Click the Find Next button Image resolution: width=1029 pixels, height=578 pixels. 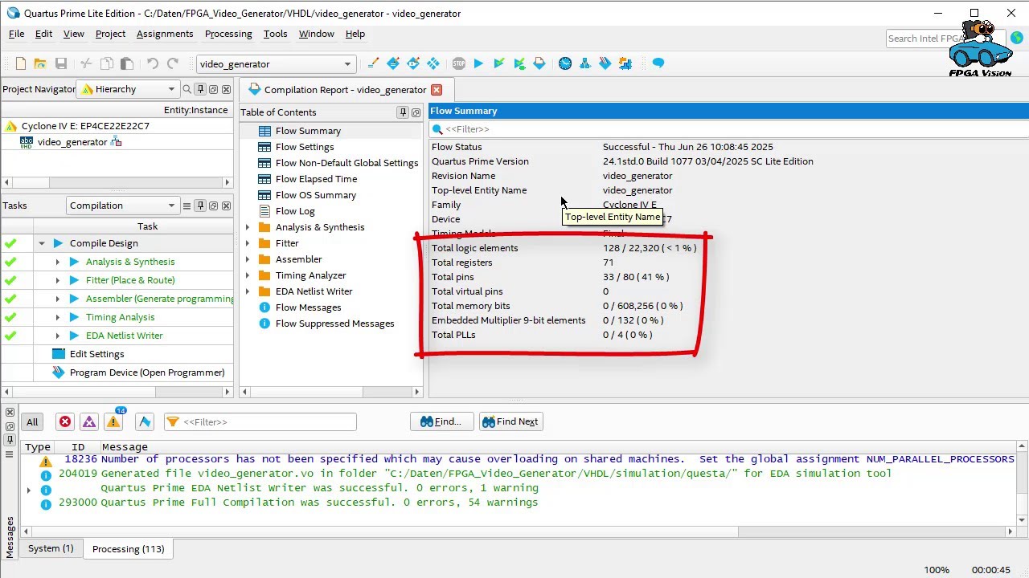[x=510, y=421]
